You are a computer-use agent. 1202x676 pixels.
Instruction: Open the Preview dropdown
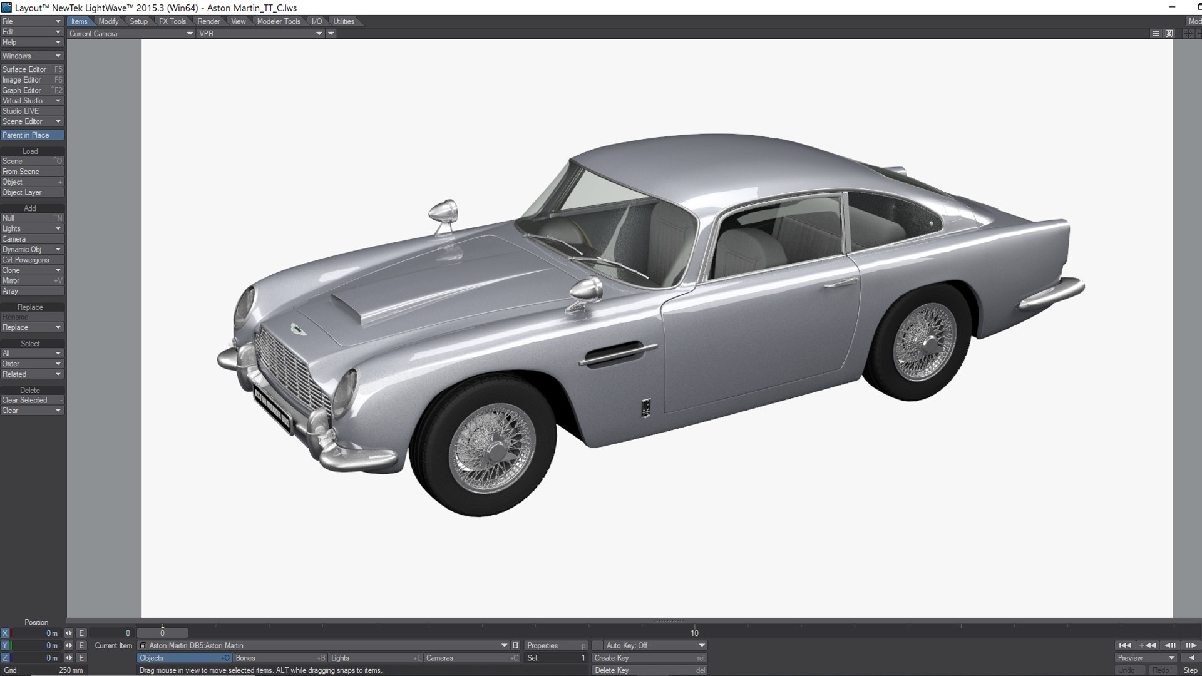(x=1146, y=658)
